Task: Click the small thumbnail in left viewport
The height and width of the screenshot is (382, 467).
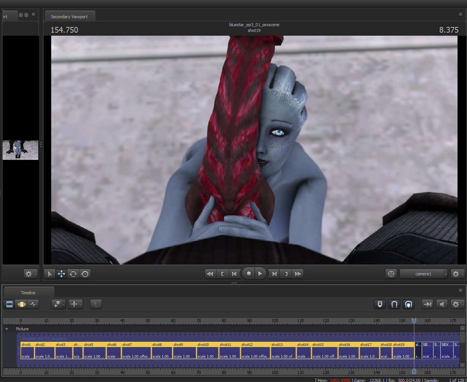Action: [x=20, y=150]
